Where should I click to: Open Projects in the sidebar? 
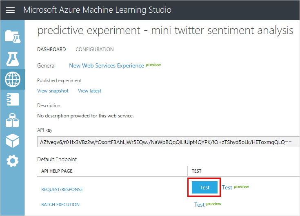12,36
